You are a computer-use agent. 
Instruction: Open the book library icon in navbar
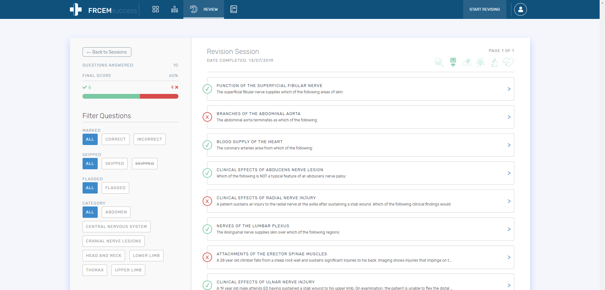233,9
